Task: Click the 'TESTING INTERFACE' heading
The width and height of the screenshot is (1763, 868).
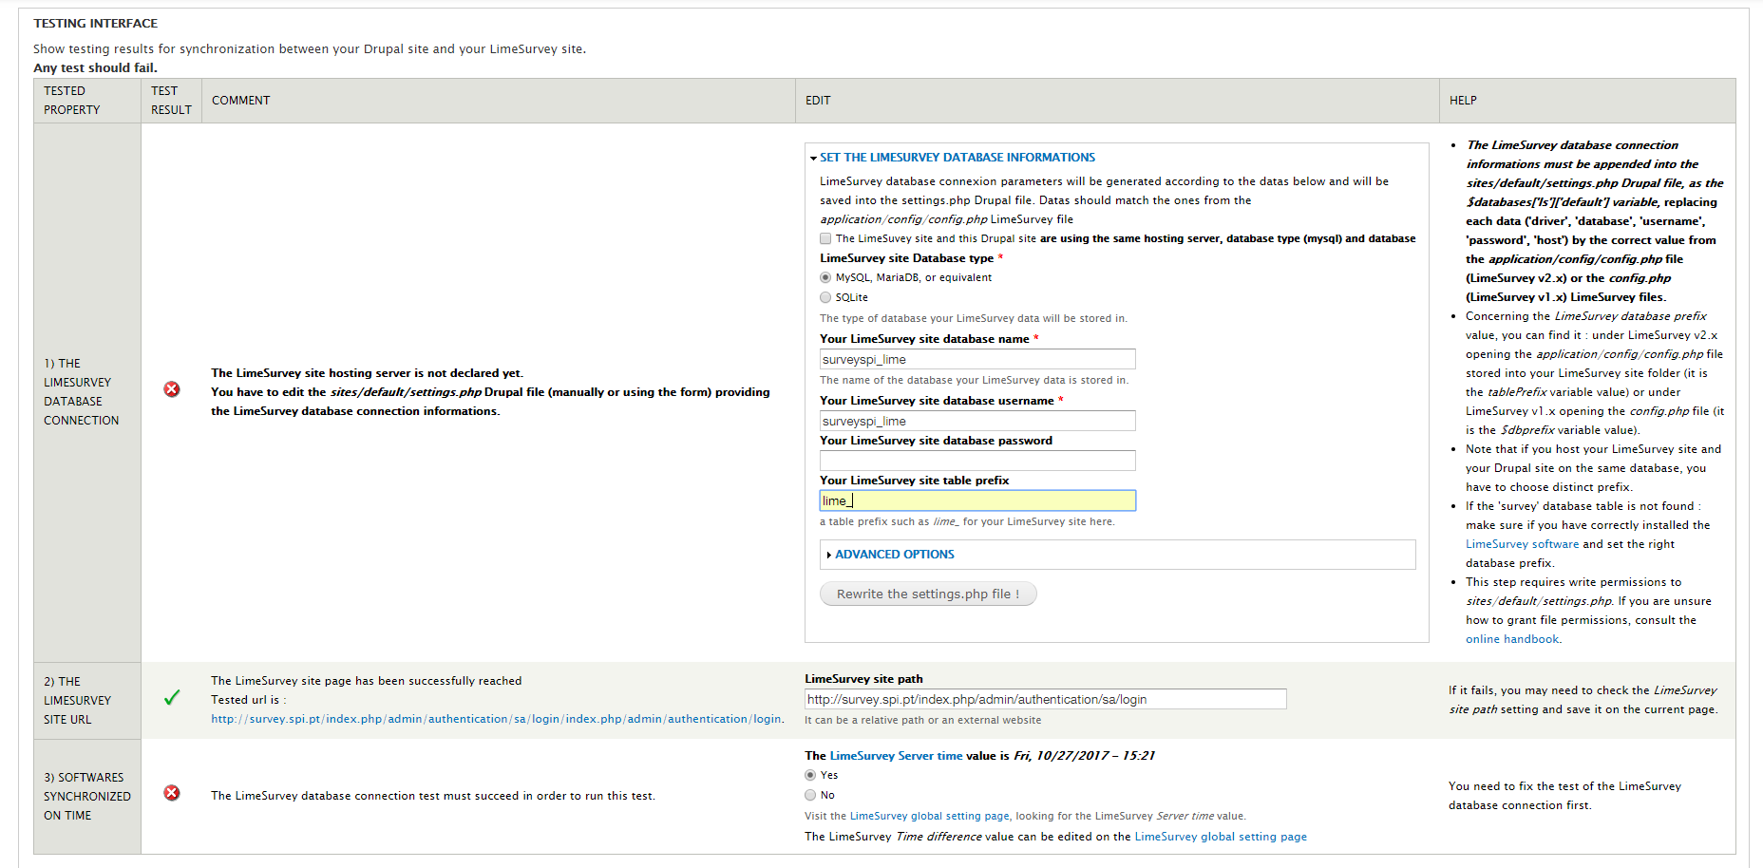Action: tap(96, 23)
